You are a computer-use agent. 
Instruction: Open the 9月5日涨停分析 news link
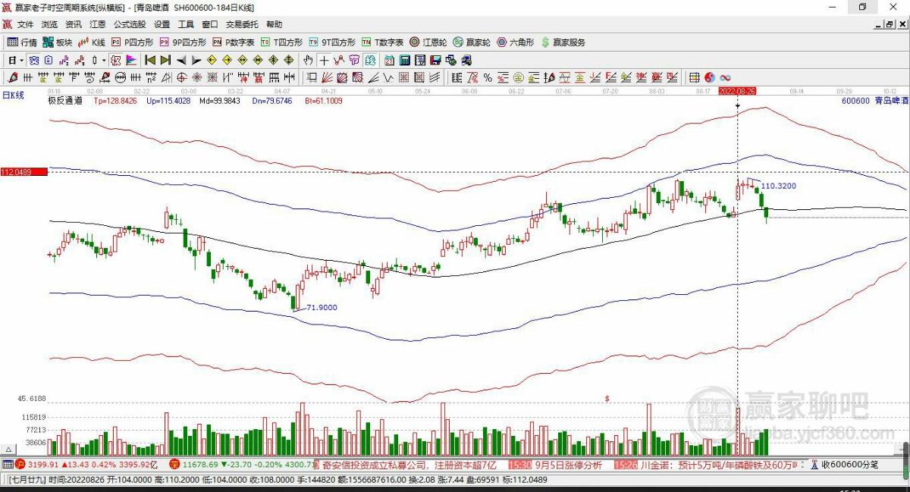(x=569, y=465)
